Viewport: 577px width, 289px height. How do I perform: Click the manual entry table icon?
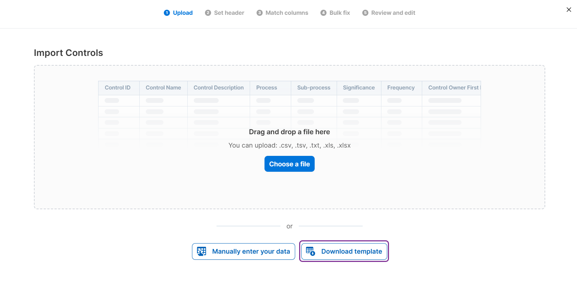[202, 251]
